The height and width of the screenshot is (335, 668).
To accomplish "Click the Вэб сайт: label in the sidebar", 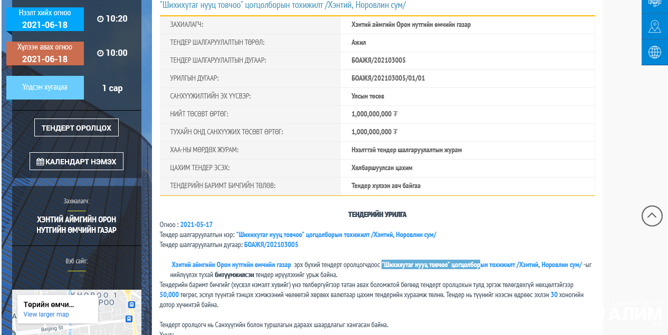I will [x=77, y=261].
